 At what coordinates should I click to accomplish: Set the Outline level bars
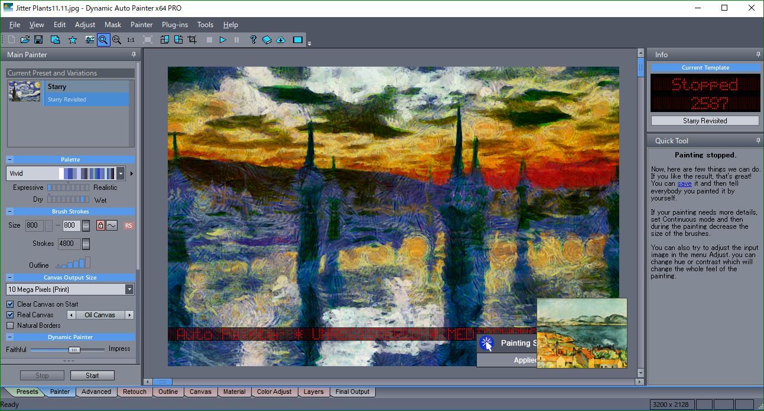(73, 262)
